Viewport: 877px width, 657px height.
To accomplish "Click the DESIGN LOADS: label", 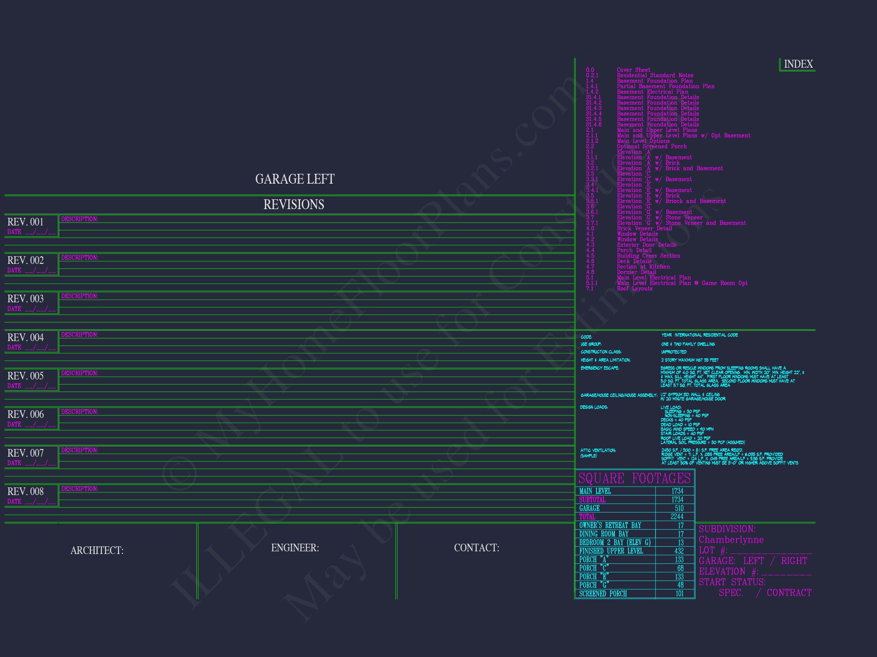I will point(594,408).
